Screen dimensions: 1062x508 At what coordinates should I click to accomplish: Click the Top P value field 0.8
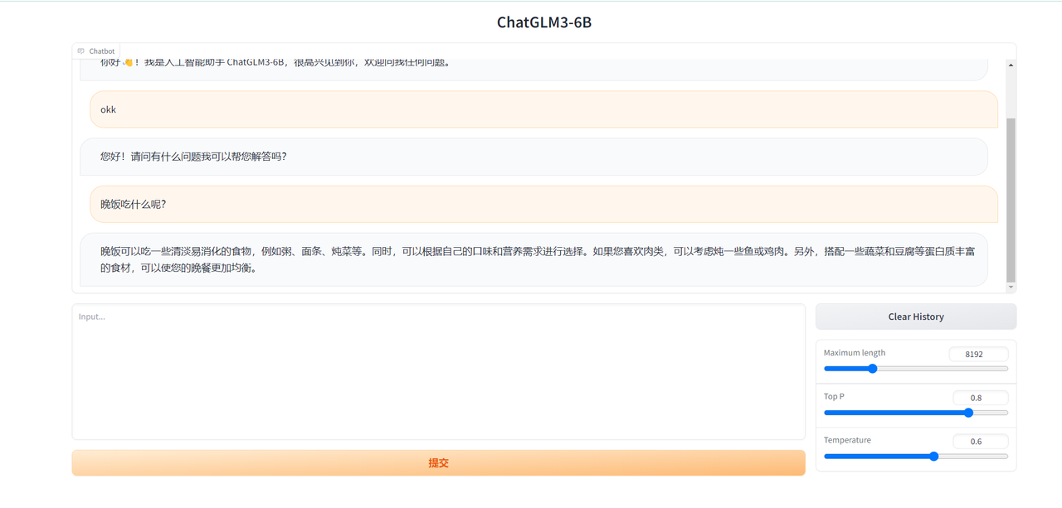pos(981,398)
